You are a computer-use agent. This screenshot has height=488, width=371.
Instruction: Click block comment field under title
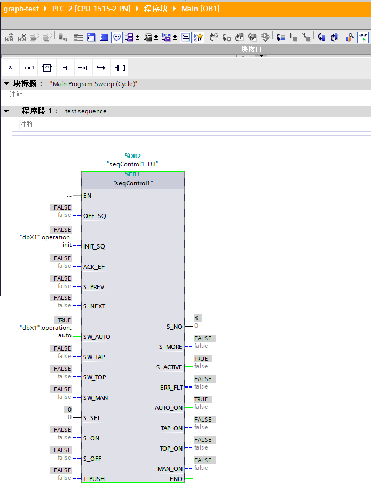pos(190,95)
